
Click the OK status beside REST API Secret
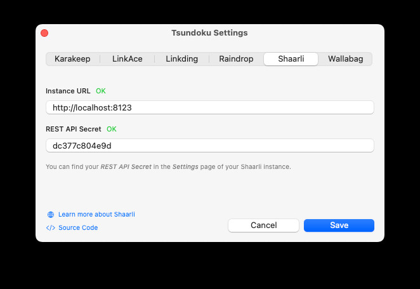(112, 129)
